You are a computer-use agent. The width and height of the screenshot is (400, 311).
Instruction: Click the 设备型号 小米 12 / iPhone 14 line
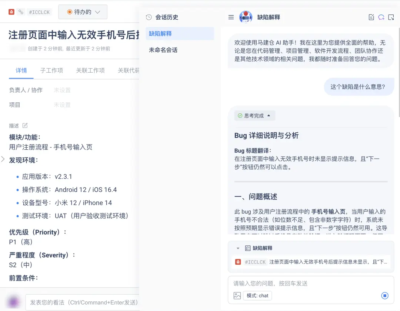click(67, 203)
